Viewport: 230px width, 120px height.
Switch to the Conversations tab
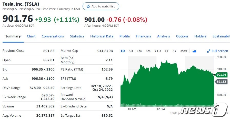coord(53,36)
